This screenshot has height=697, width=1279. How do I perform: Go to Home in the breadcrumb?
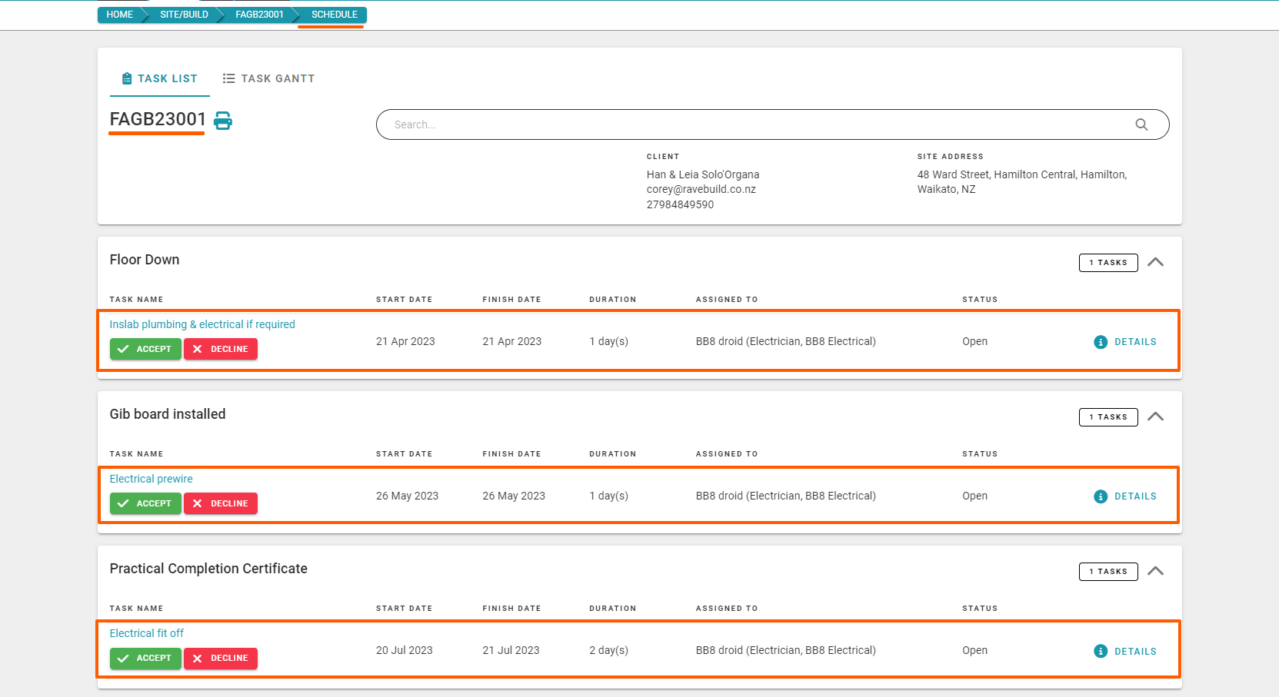click(119, 15)
